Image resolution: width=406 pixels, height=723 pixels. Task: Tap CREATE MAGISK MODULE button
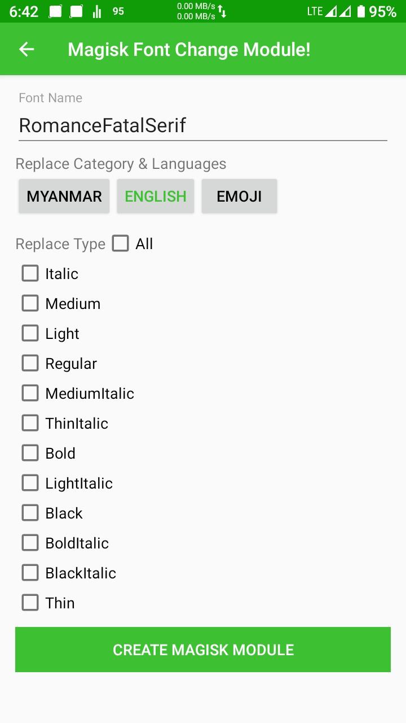point(203,650)
